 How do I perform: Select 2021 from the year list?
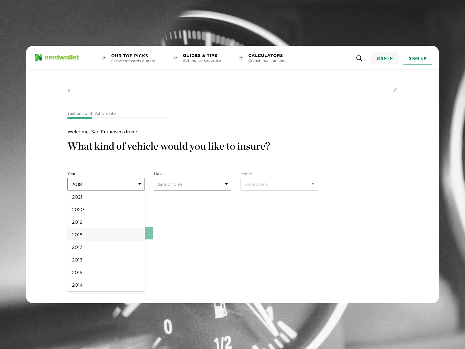click(106, 197)
